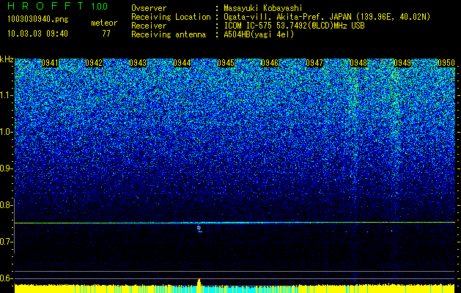Click the 0947 time marker
Image resolution: width=461 pixels, height=293 pixels.
tap(314, 63)
